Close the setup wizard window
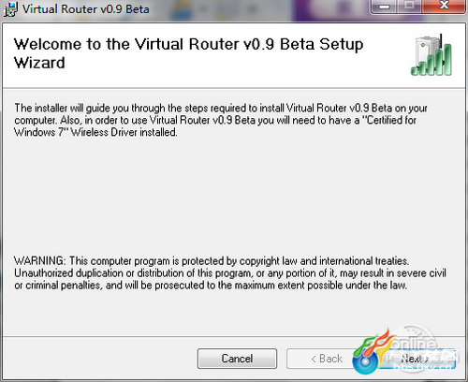 click(x=444, y=6)
